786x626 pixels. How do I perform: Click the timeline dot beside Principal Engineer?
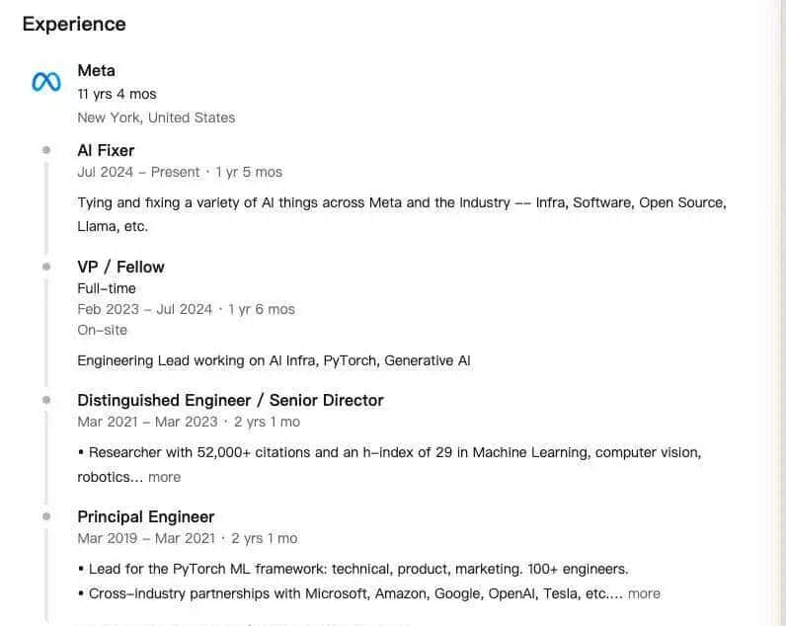coord(46,516)
